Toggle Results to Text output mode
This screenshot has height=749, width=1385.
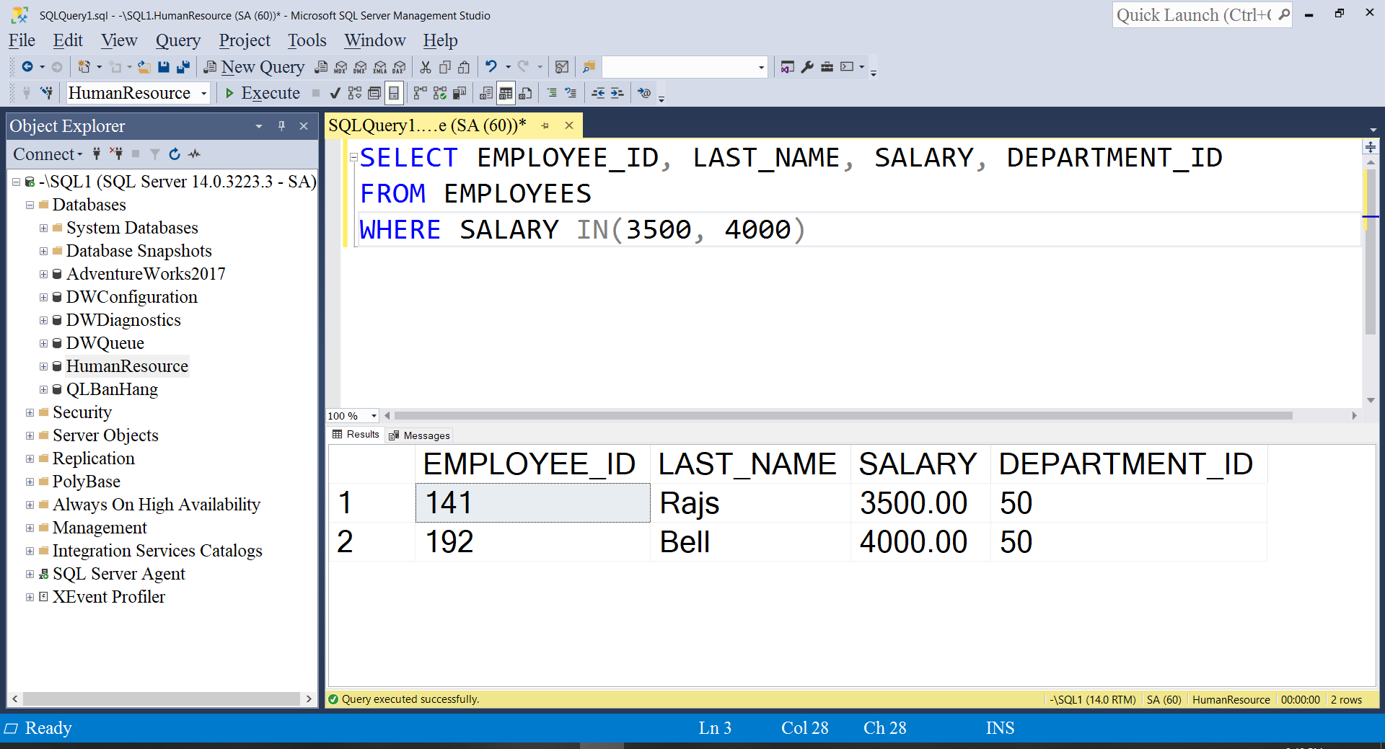[486, 93]
